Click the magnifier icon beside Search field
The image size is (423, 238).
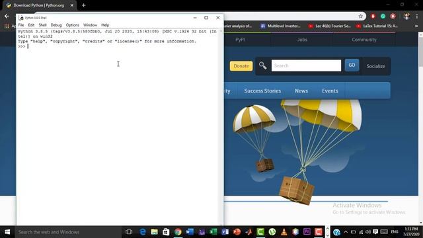[x=263, y=65]
